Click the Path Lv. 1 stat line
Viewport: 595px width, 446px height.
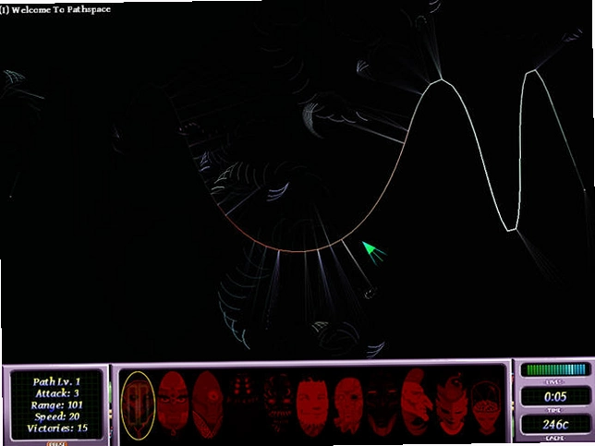[x=56, y=382]
